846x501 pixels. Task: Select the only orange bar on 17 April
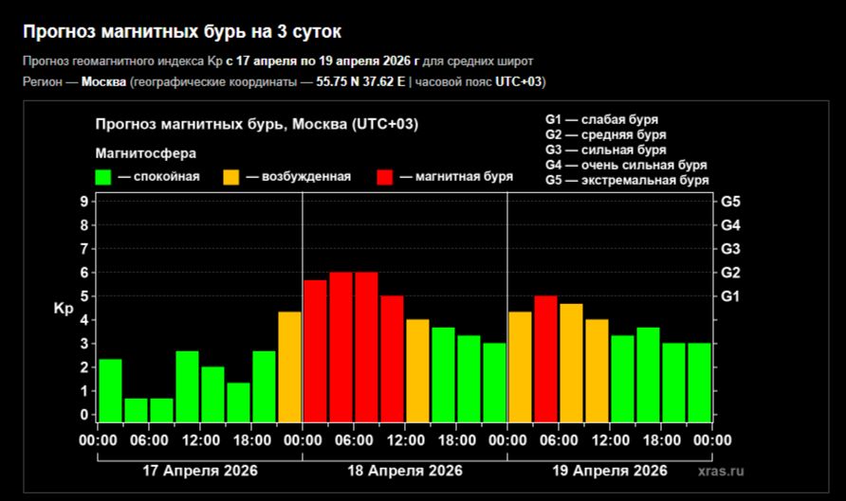(x=289, y=367)
